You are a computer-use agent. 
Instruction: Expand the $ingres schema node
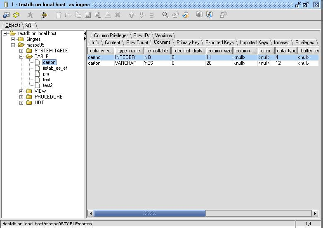[13, 39]
